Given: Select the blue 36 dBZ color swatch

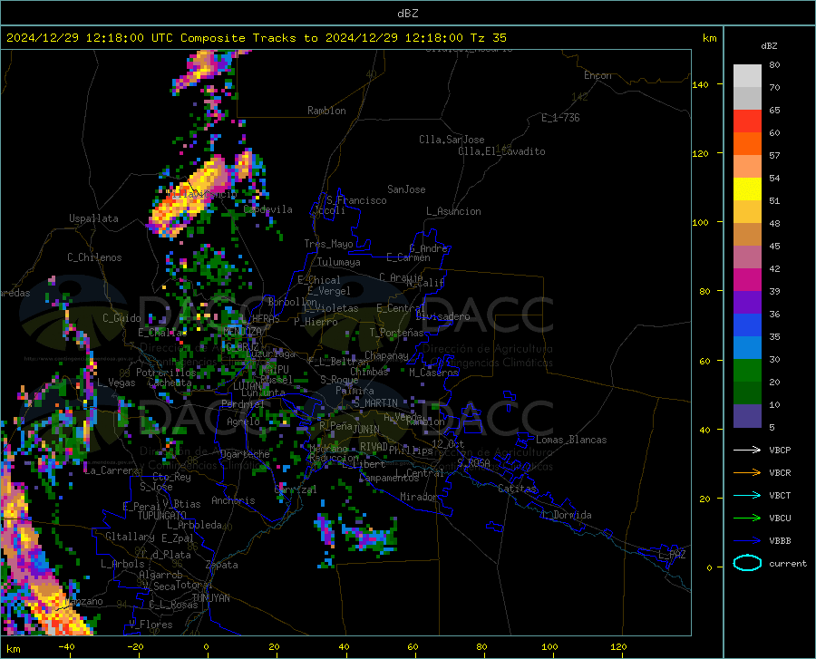Looking at the screenshot, I should click(x=747, y=325).
